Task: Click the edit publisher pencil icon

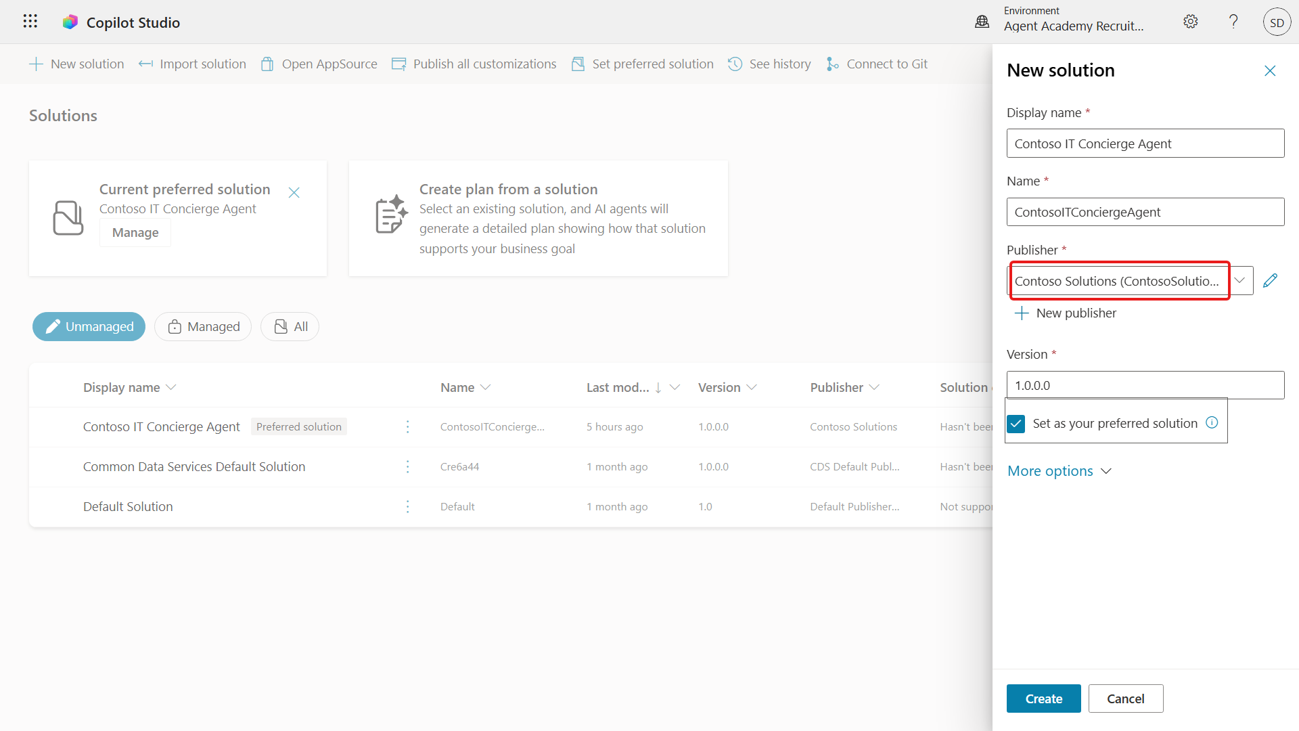Action: click(1270, 280)
